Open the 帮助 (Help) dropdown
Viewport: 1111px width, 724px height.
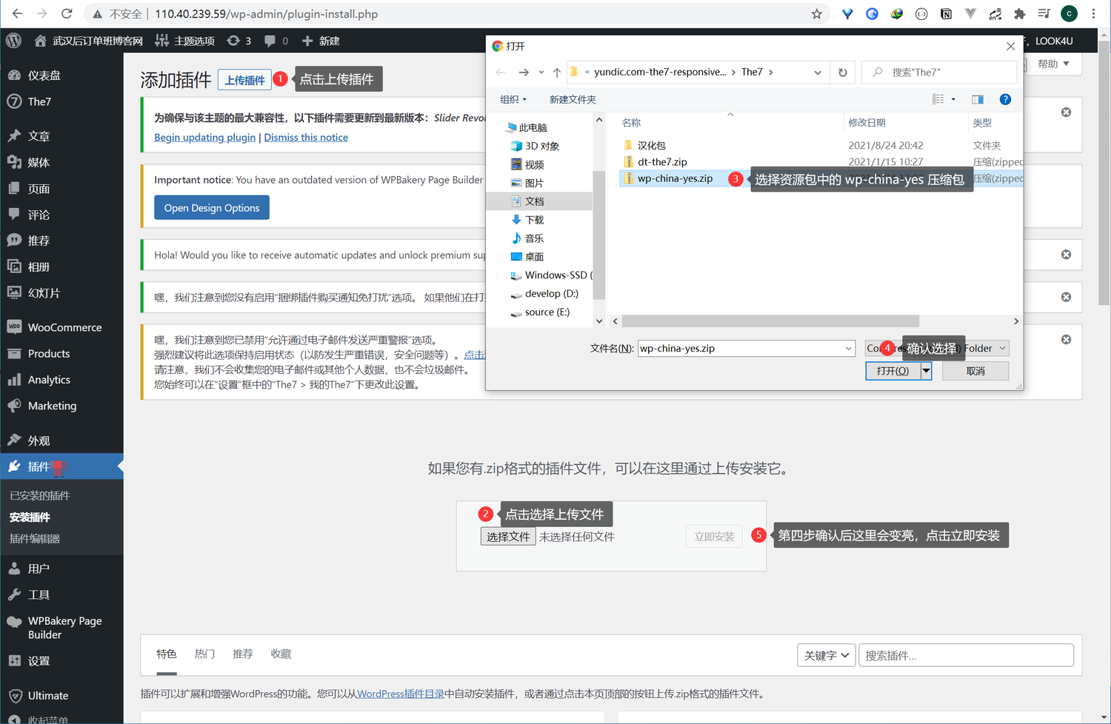tap(1053, 64)
